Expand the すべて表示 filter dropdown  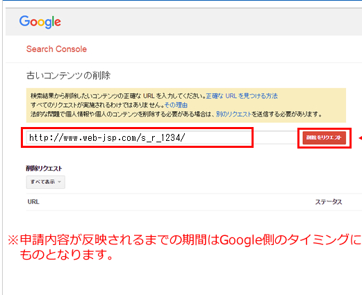(46, 182)
